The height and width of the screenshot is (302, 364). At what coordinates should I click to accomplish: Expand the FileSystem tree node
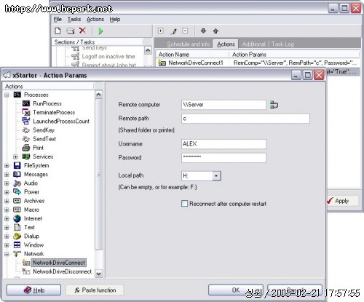[x=7, y=166]
